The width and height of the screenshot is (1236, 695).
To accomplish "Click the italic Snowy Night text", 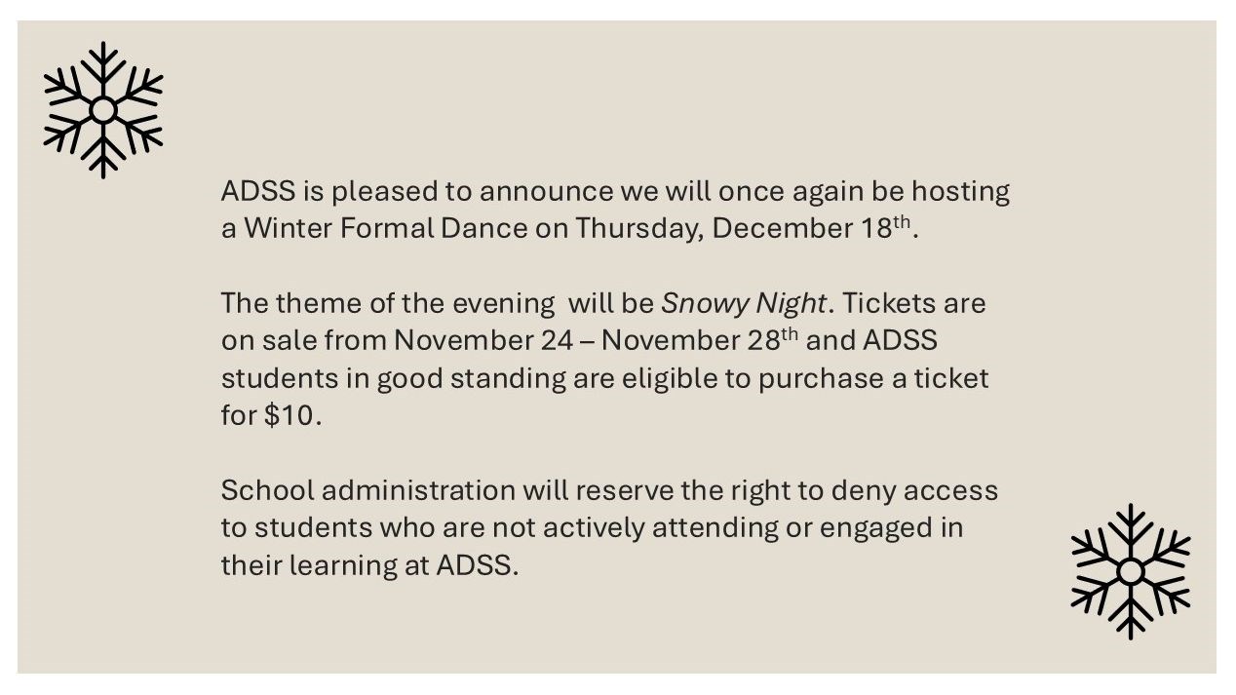I will [x=744, y=303].
